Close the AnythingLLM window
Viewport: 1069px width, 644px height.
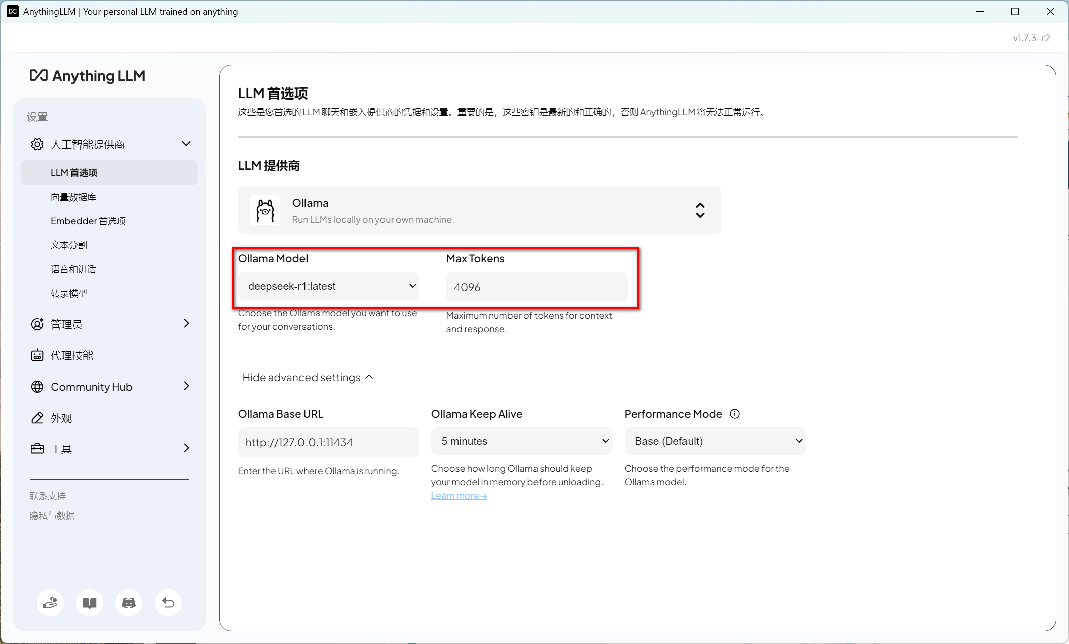(x=1050, y=11)
